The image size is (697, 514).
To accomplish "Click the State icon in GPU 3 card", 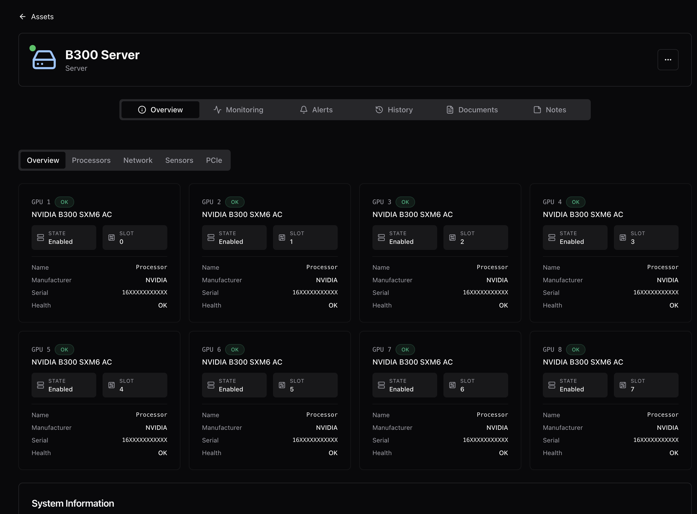I will 381,237.
